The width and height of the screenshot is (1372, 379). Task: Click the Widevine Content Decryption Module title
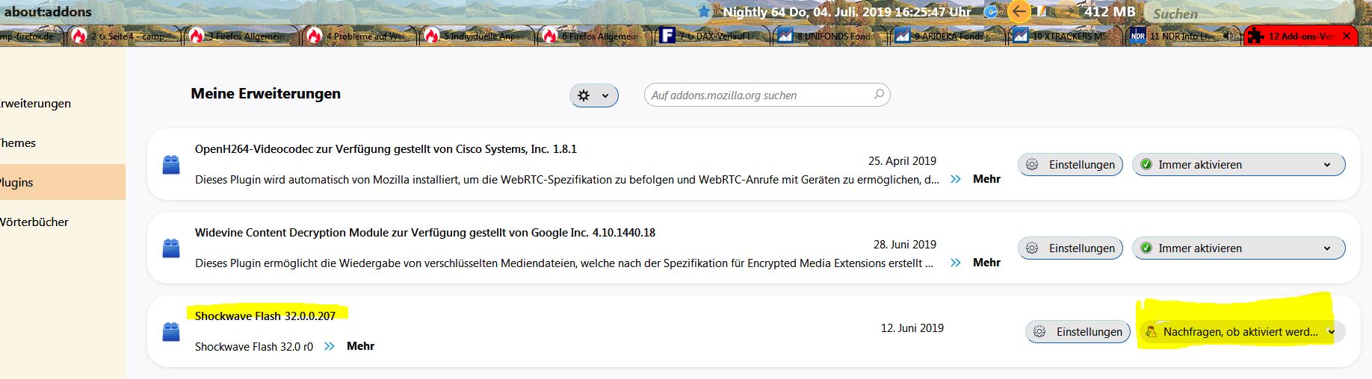[425, 233]
